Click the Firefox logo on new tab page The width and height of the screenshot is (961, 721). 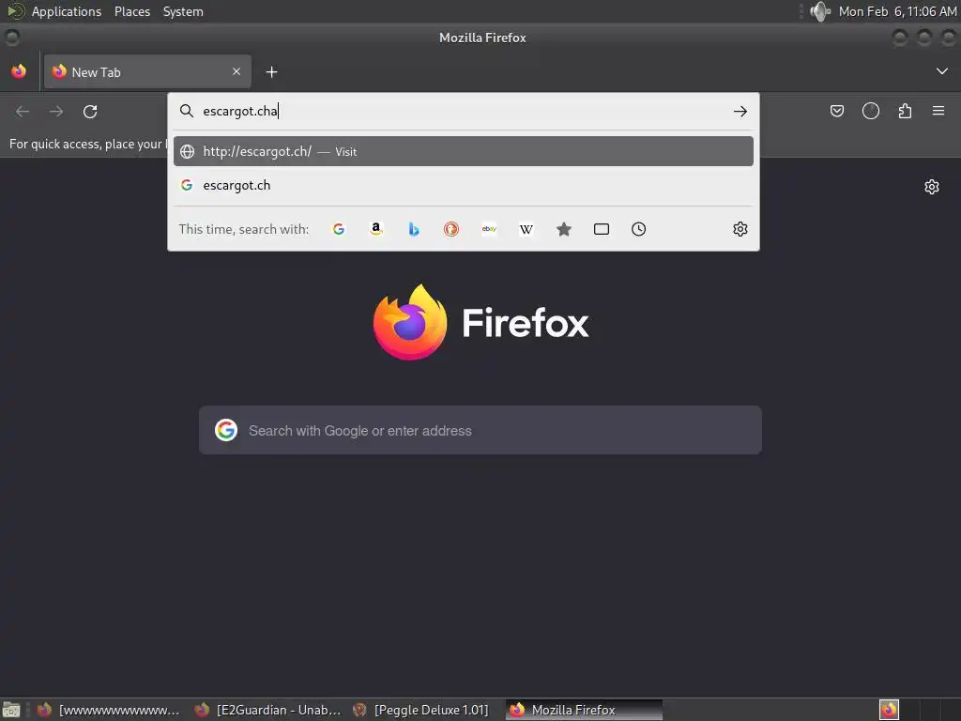(x=410, y=322)
